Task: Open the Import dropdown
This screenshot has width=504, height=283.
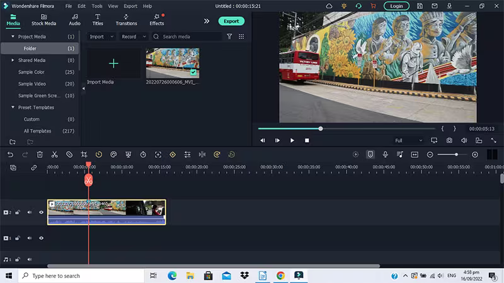Action: click(101, 36)
